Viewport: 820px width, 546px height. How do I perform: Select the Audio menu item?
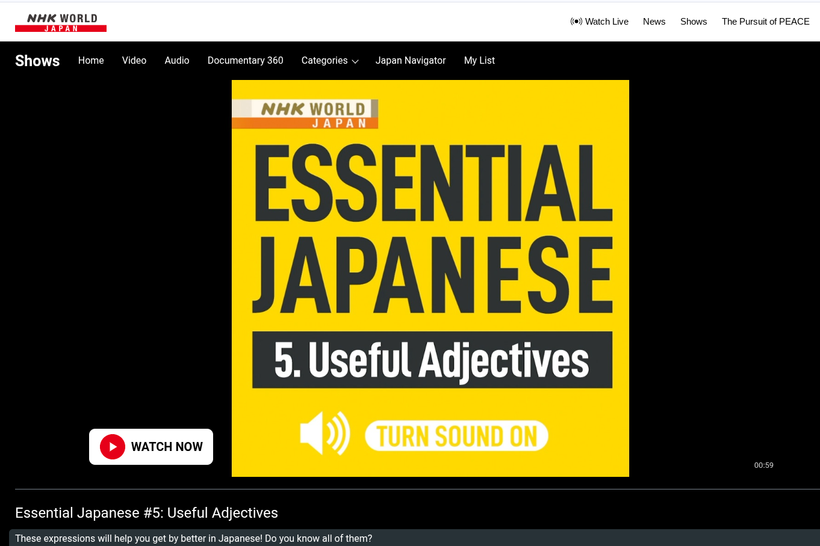pos(177,60)
